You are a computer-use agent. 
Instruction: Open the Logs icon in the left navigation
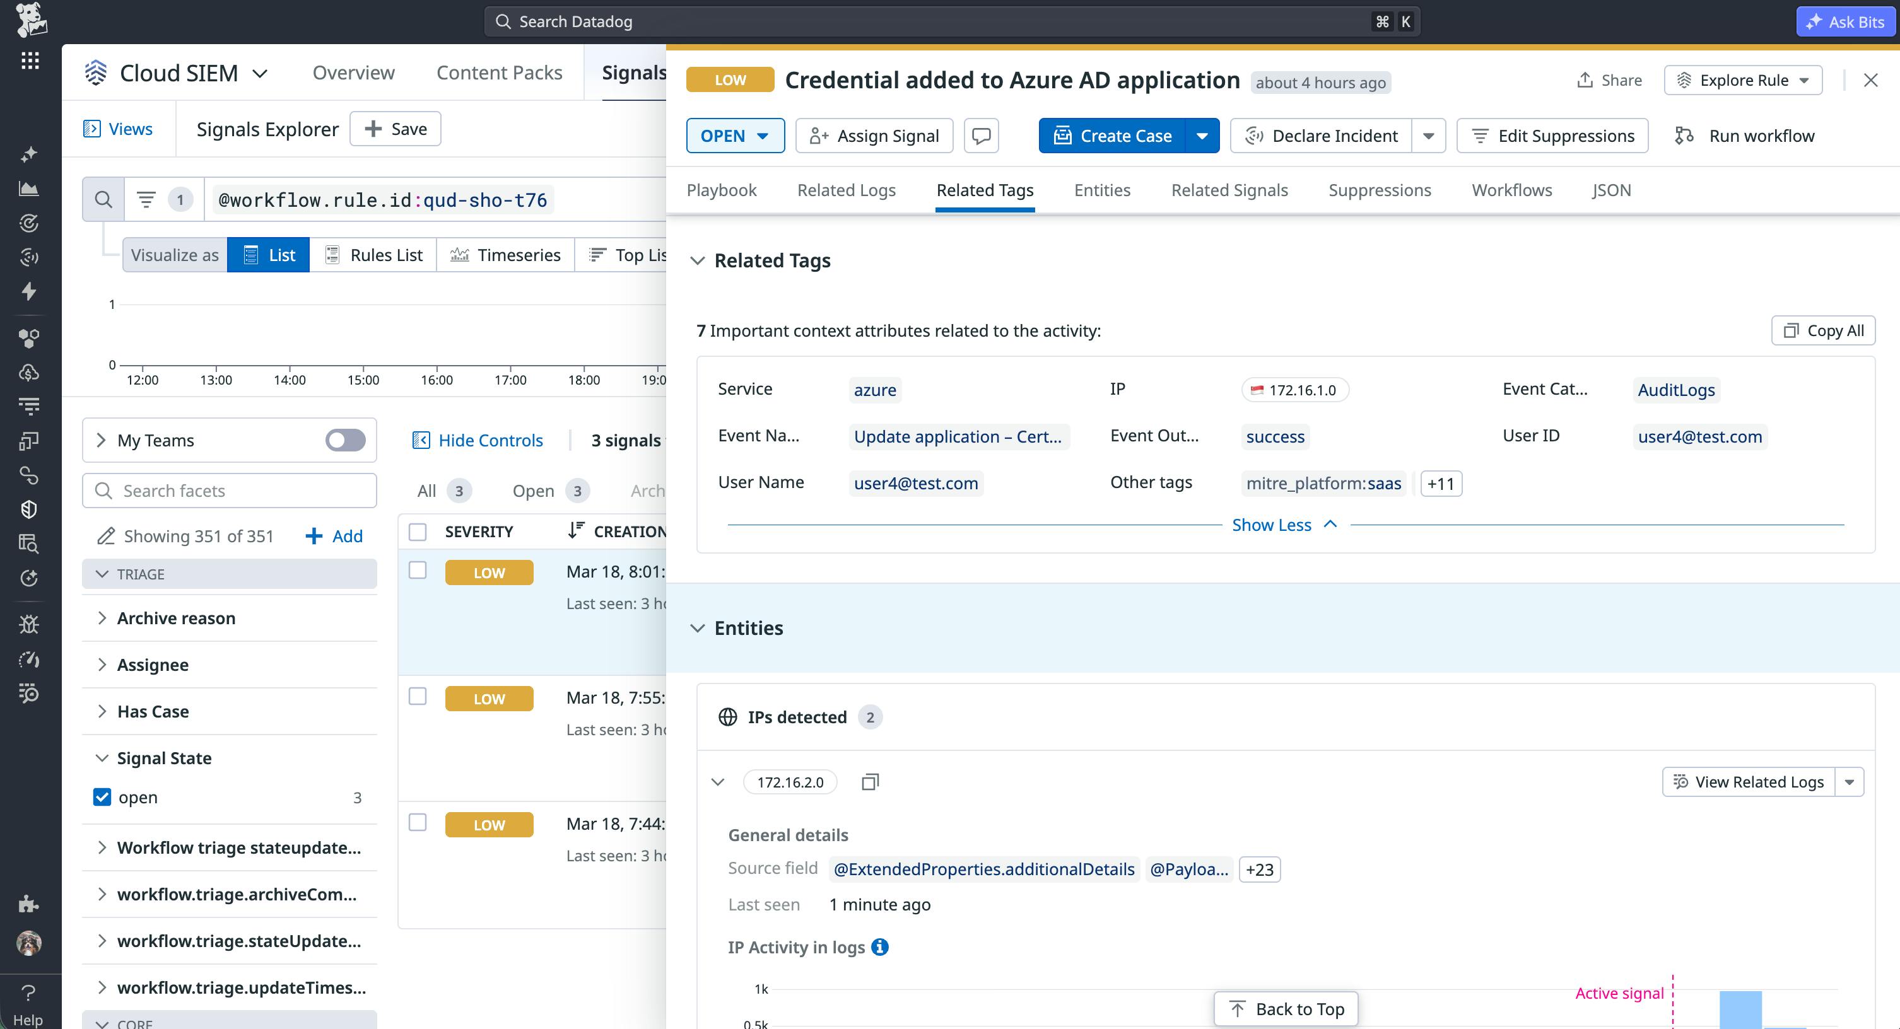[30, 405]
